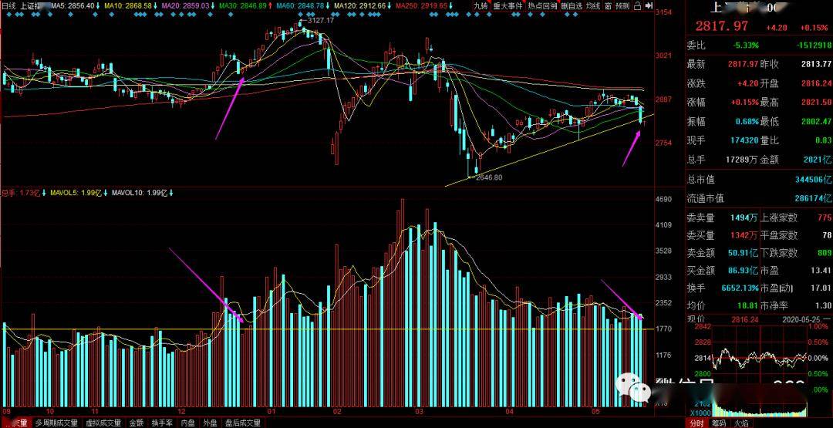Viewport: 833px width, 428px height.
Task: Click the 删自选 button
Action: (x=572, y=6)
